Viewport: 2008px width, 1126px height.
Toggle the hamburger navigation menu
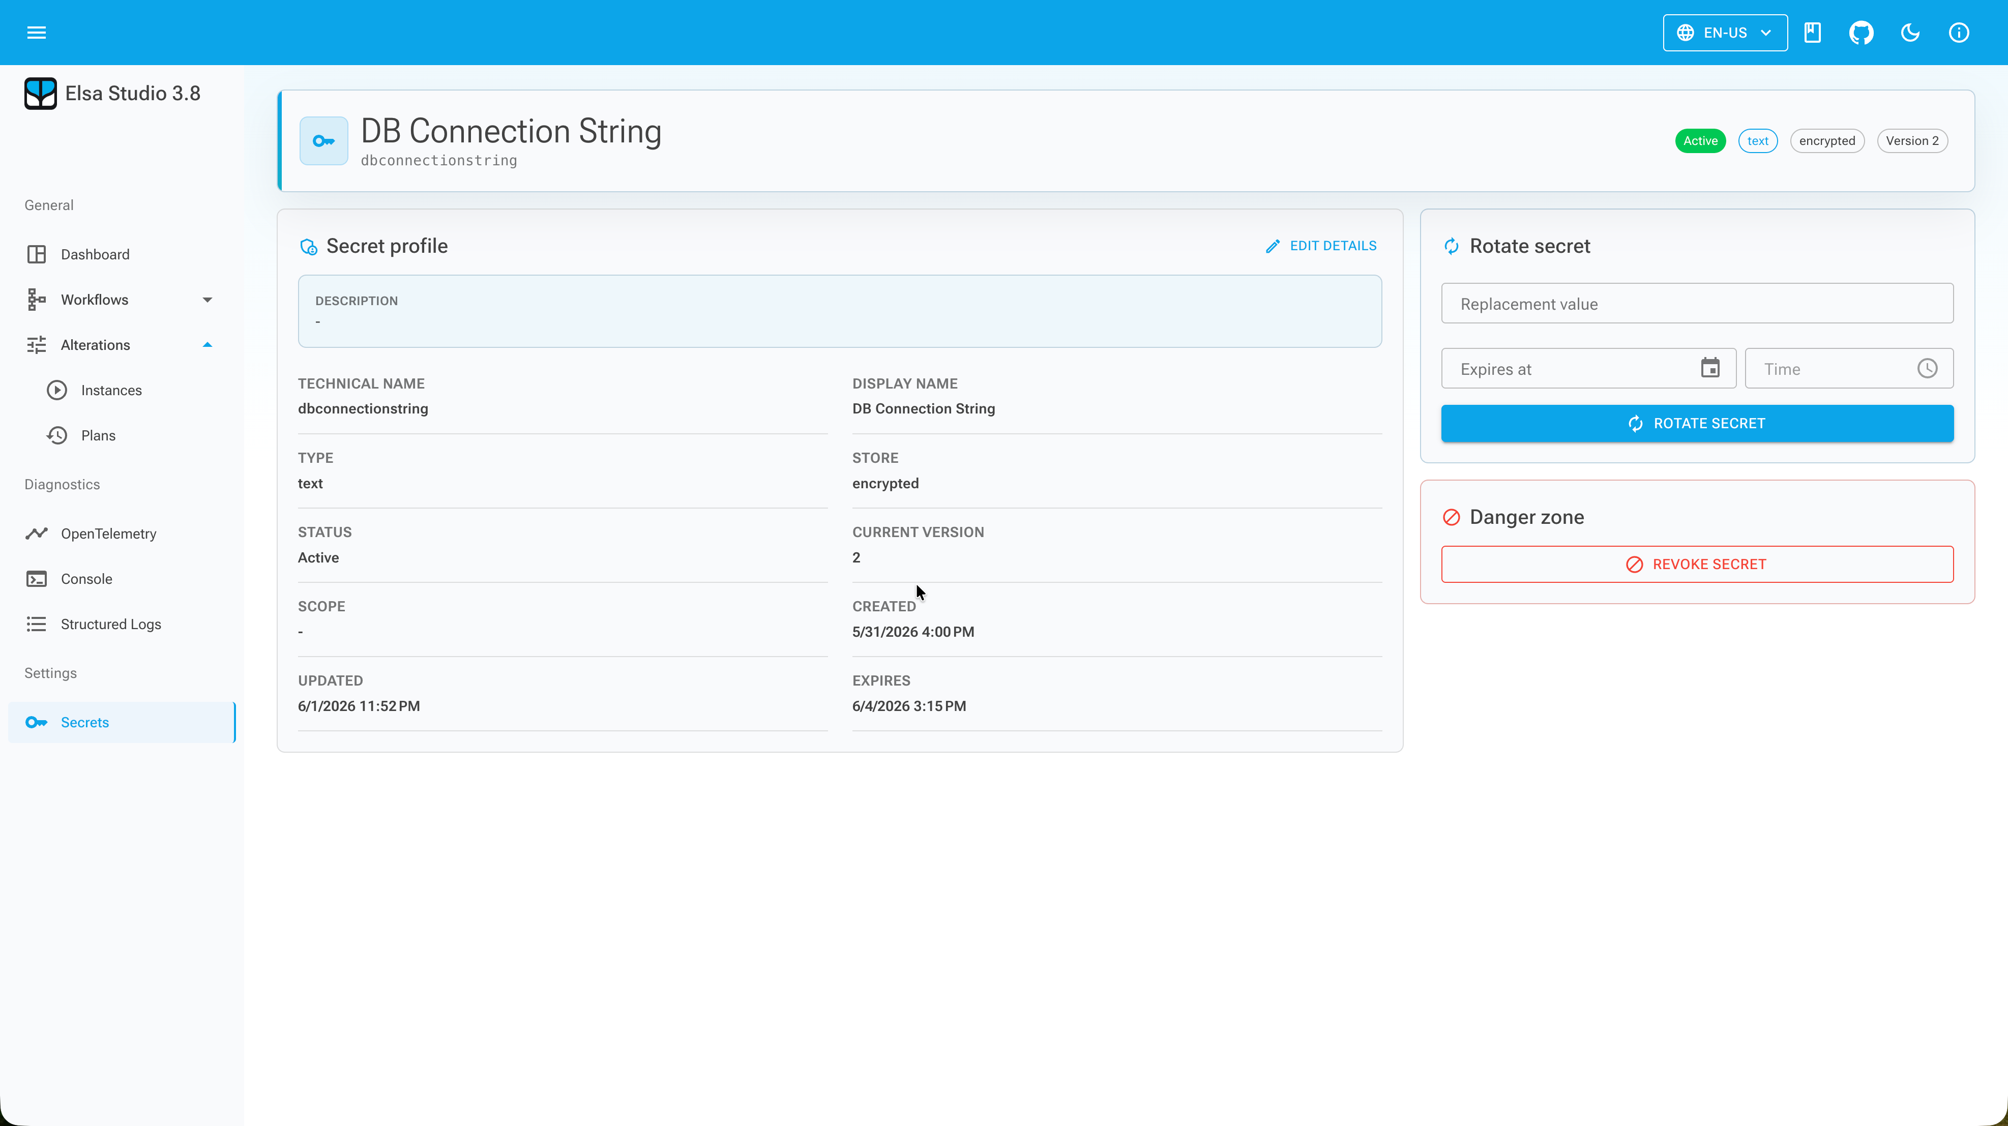pyautogui.click(x=37, y=33)
